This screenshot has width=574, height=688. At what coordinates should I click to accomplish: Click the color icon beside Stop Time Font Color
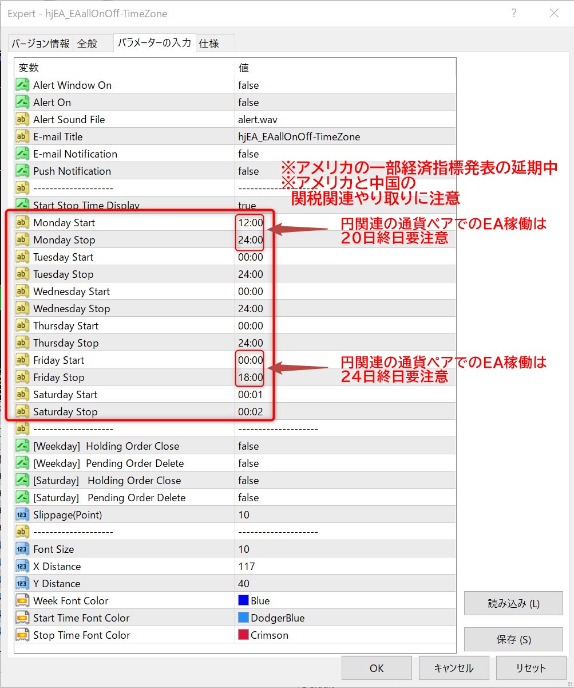tap(22, 635)
